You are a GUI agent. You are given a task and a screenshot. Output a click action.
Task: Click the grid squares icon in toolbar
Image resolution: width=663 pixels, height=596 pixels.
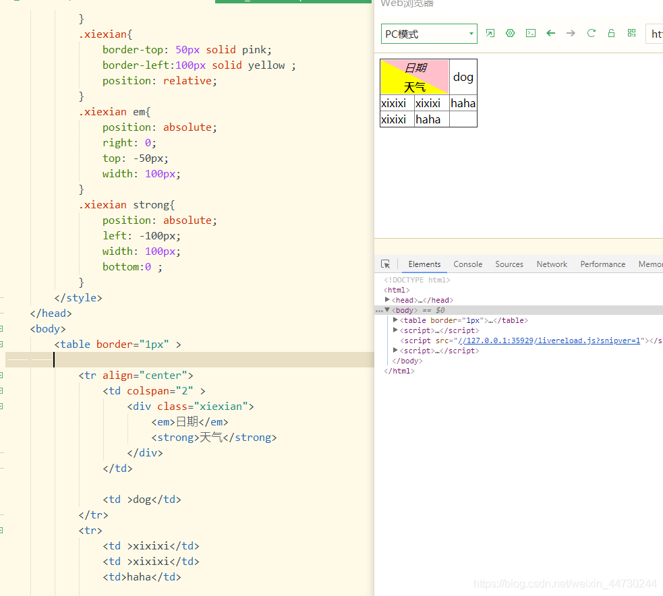click(x=632, y=34)
